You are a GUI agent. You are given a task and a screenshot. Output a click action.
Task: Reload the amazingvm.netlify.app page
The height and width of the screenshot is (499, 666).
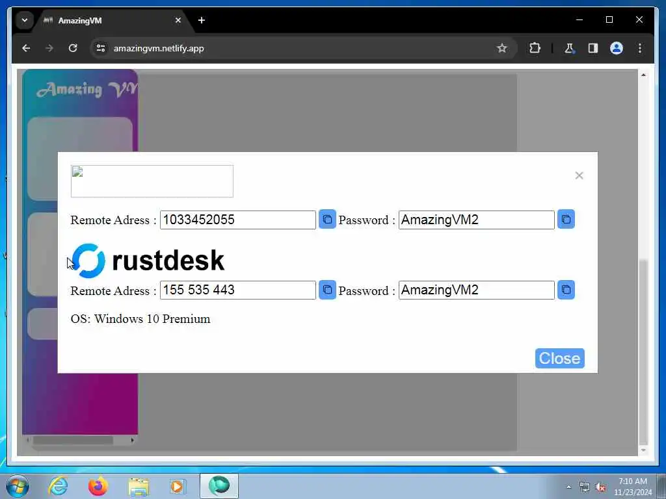[x=73, y=48]
